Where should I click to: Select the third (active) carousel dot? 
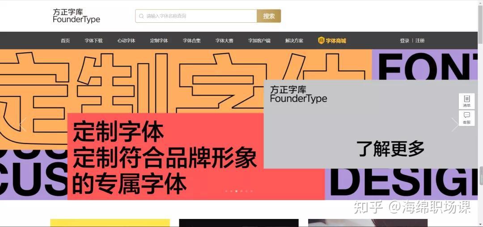pos(236,191)
